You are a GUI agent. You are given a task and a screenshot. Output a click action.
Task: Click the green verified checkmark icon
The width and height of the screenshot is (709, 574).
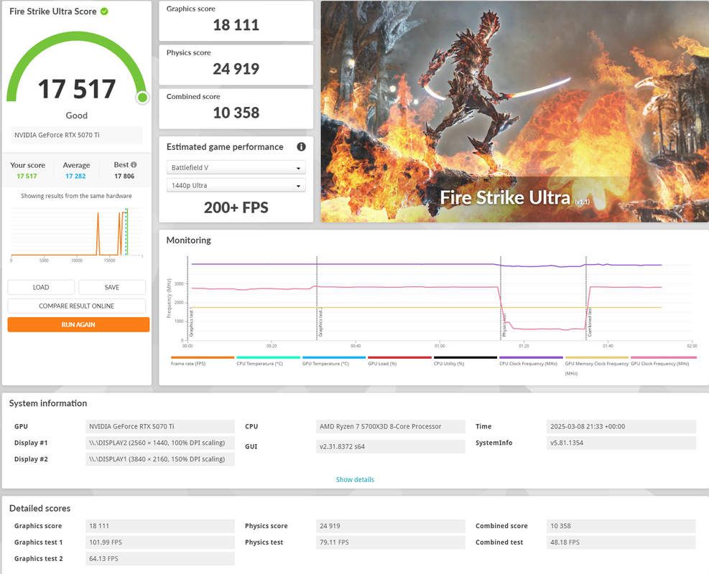104,11
